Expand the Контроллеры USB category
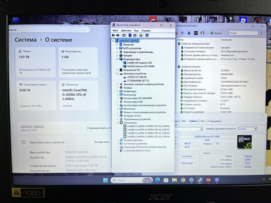The height and width of the screenshot is (203, 271). click(117, 102)
